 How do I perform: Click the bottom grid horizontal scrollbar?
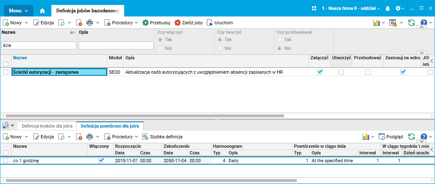click(151, 181)
